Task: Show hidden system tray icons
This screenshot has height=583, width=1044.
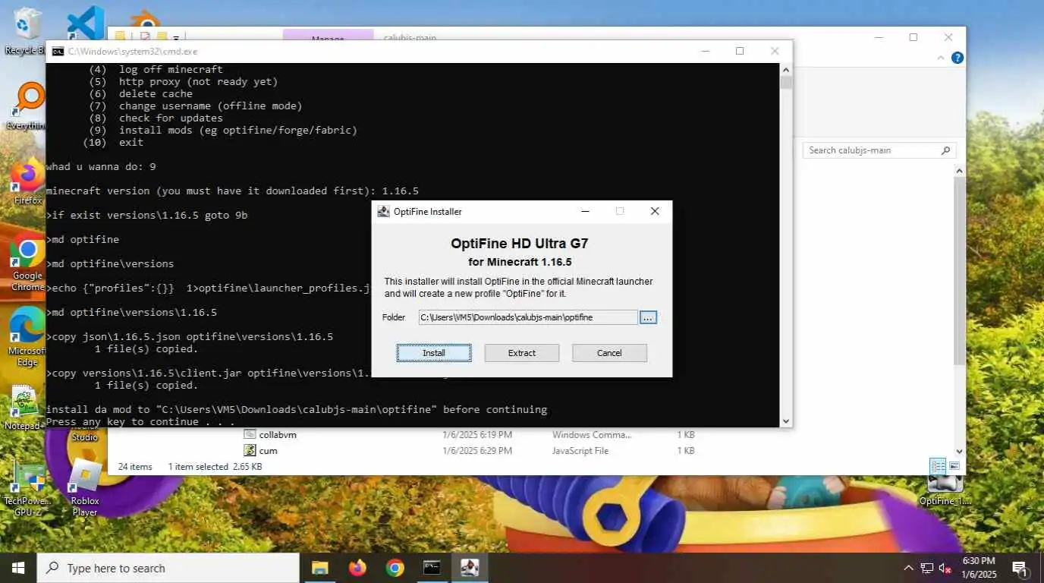Action: pyautogui.click(x=908, y=568)
